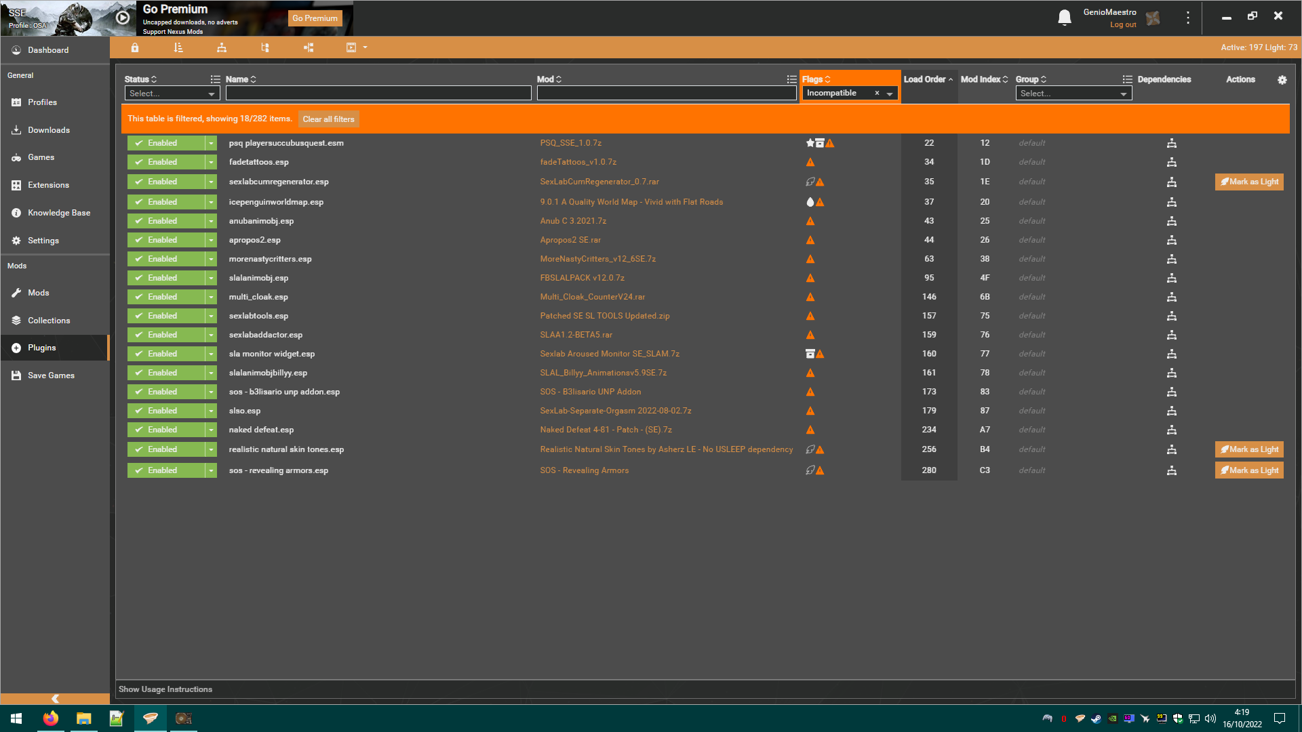
Task: Clear all table filters
Action: click(328, 119)
